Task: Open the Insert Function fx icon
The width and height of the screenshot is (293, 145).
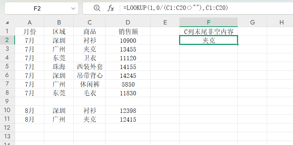Action: [111, 8]
